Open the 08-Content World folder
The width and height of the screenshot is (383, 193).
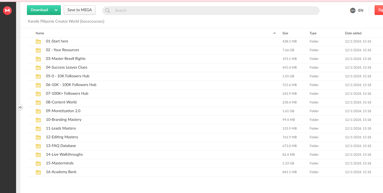coord(61,102)
